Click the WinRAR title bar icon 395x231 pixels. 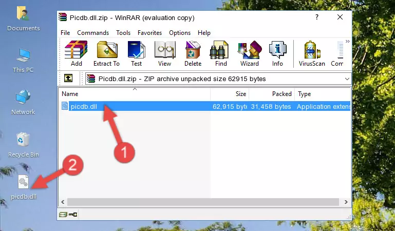(x=63, y=17)
